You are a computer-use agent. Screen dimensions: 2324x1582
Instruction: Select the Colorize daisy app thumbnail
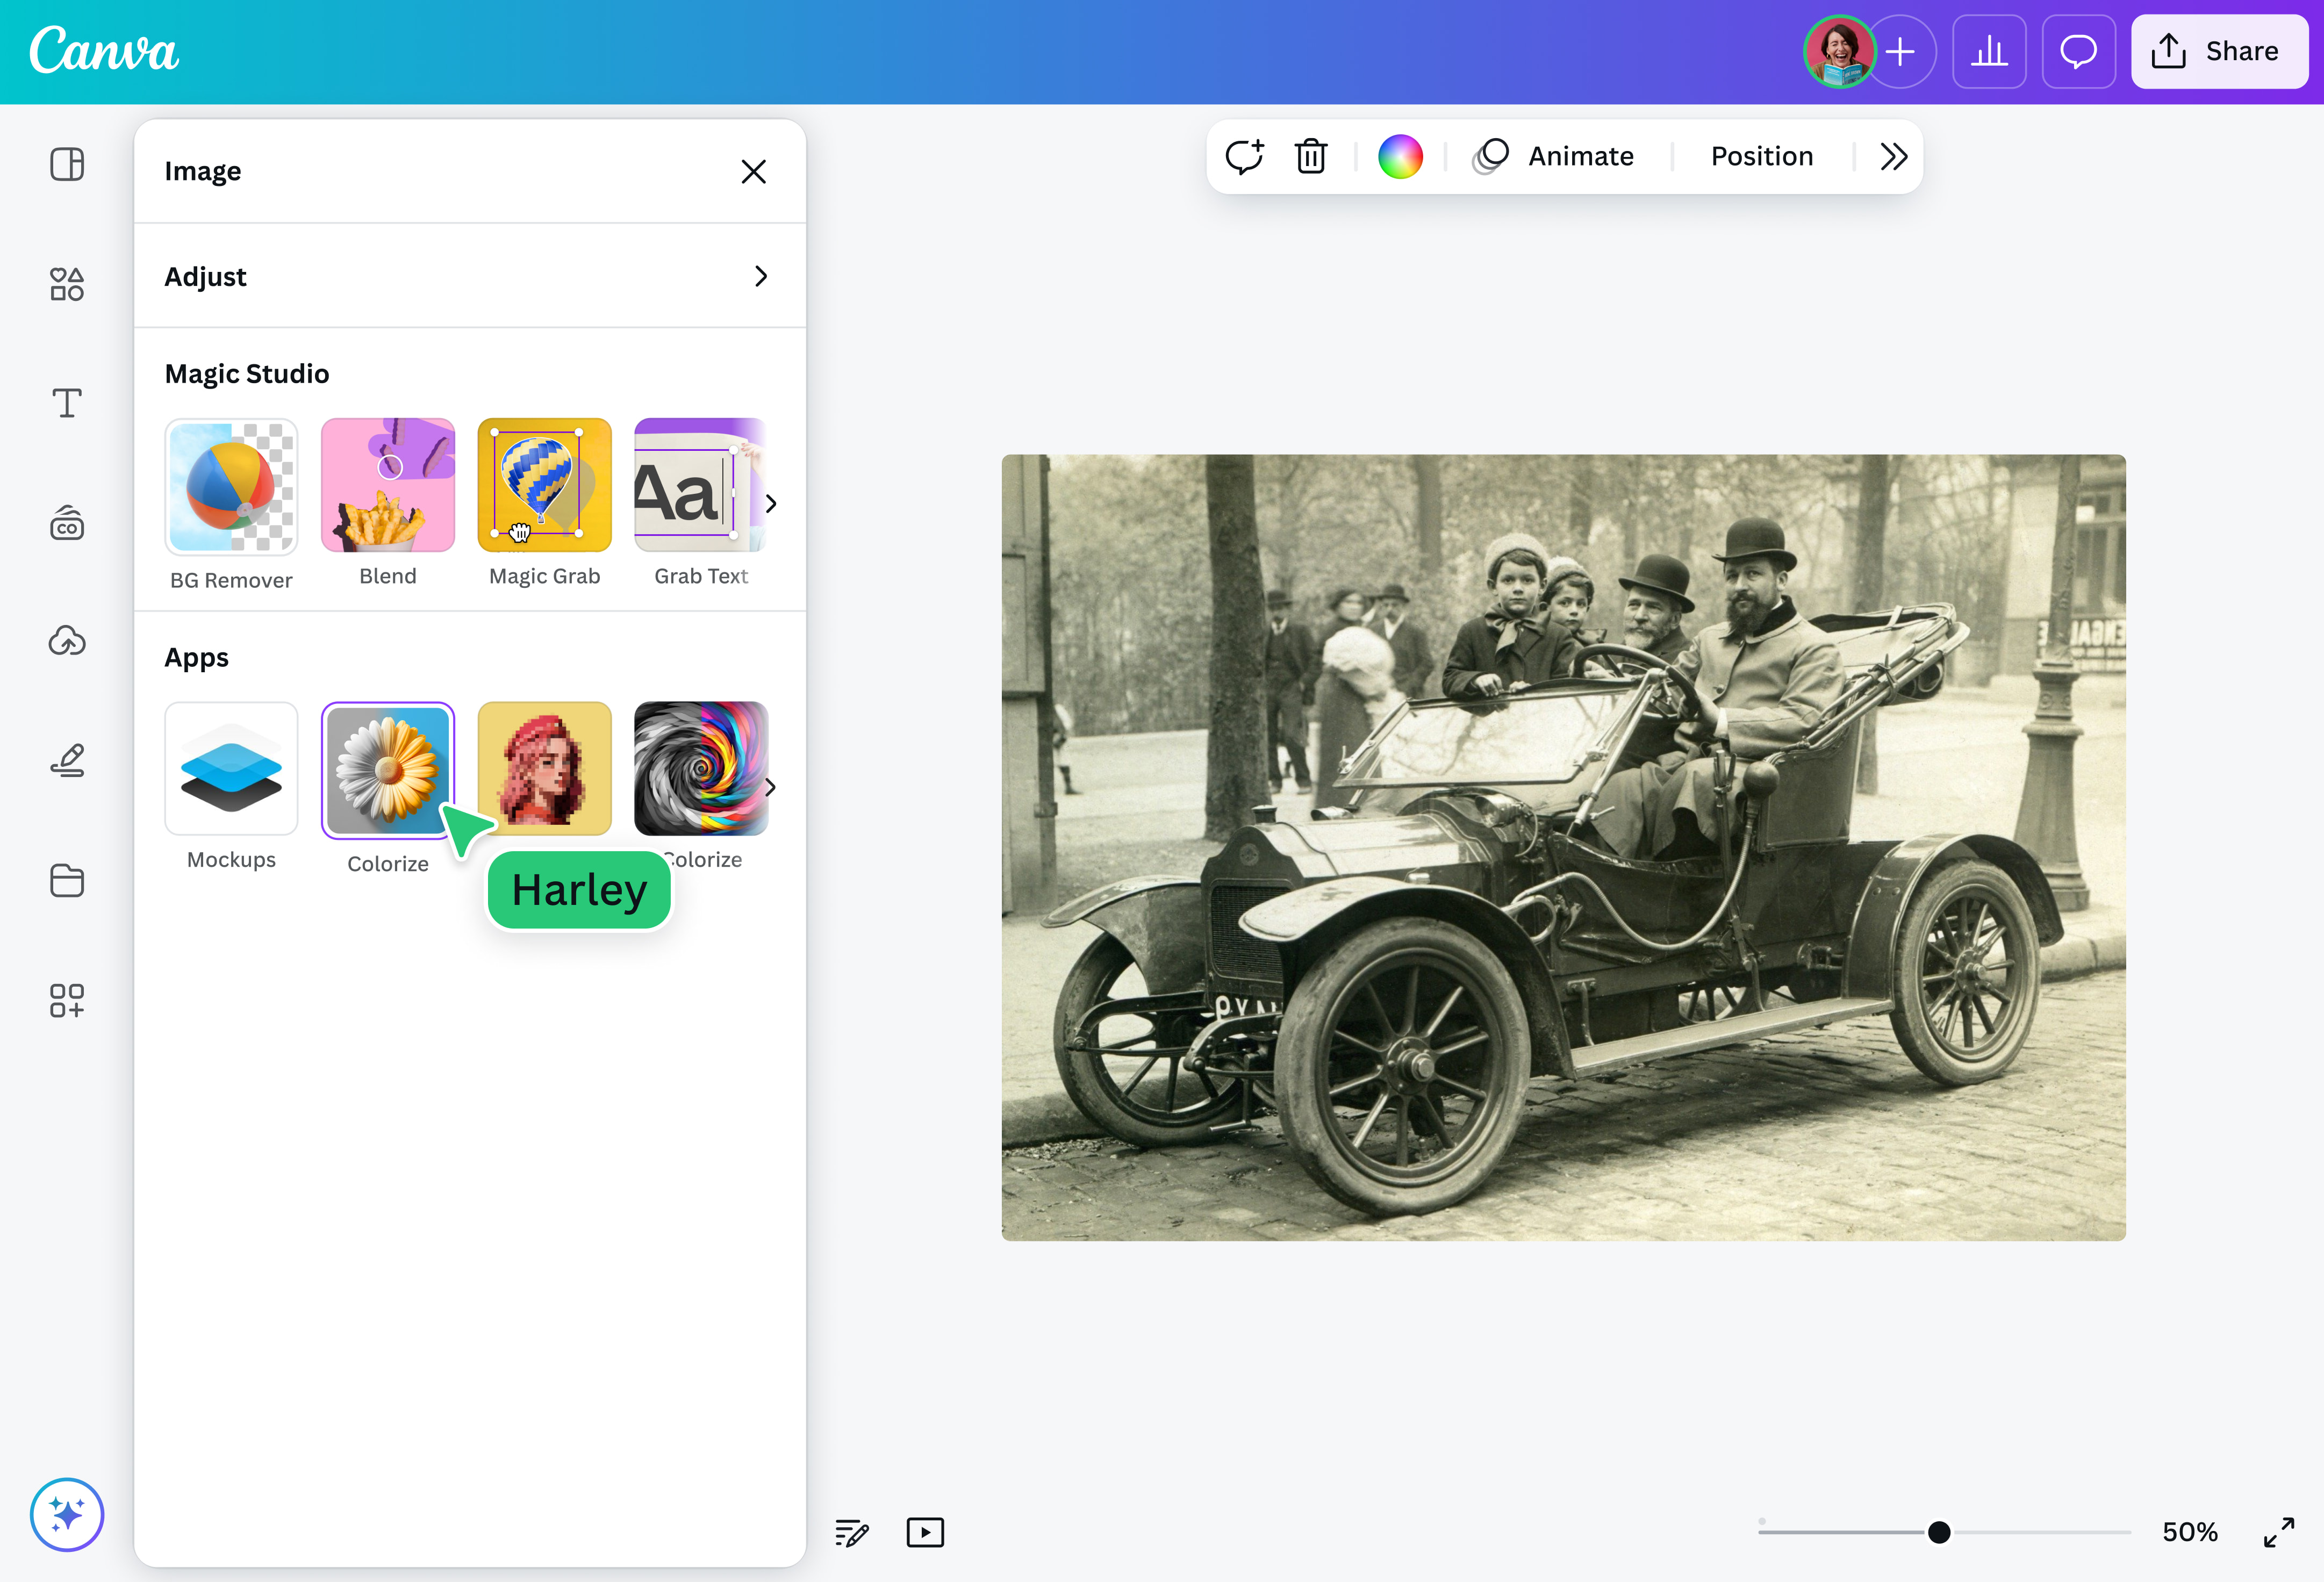click(x=388, y=769)
